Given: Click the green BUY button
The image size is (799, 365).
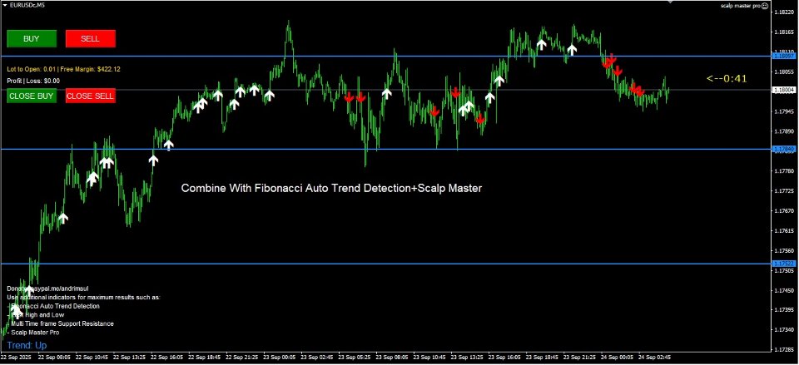Looking at the screenshot, I should (x=32, y=39).
